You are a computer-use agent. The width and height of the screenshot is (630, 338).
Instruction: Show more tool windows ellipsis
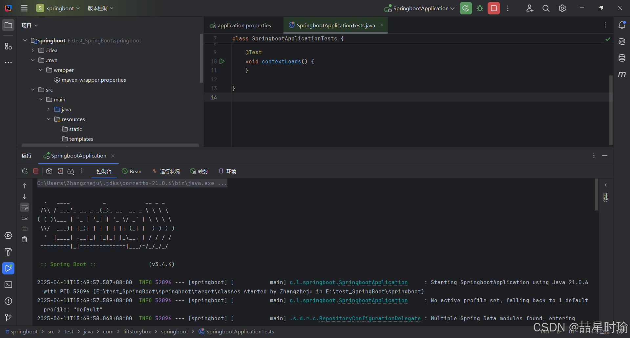pos(8,62)
